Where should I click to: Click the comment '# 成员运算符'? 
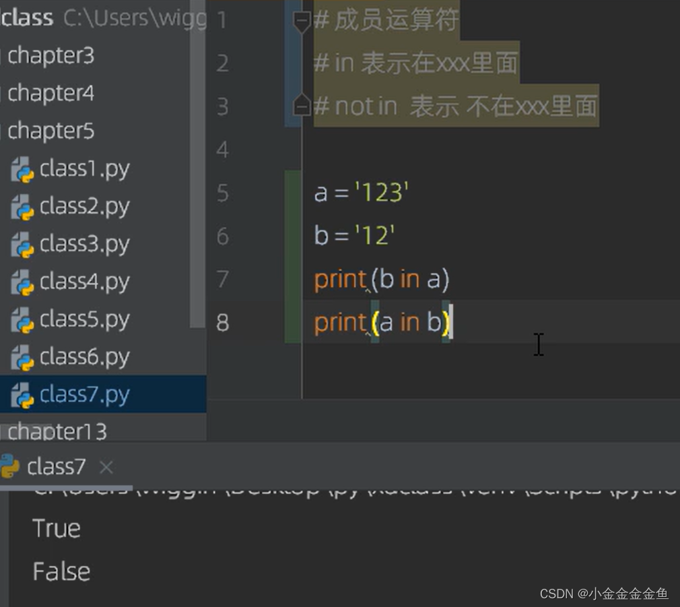pyautogui.click(x=386, y=20)
